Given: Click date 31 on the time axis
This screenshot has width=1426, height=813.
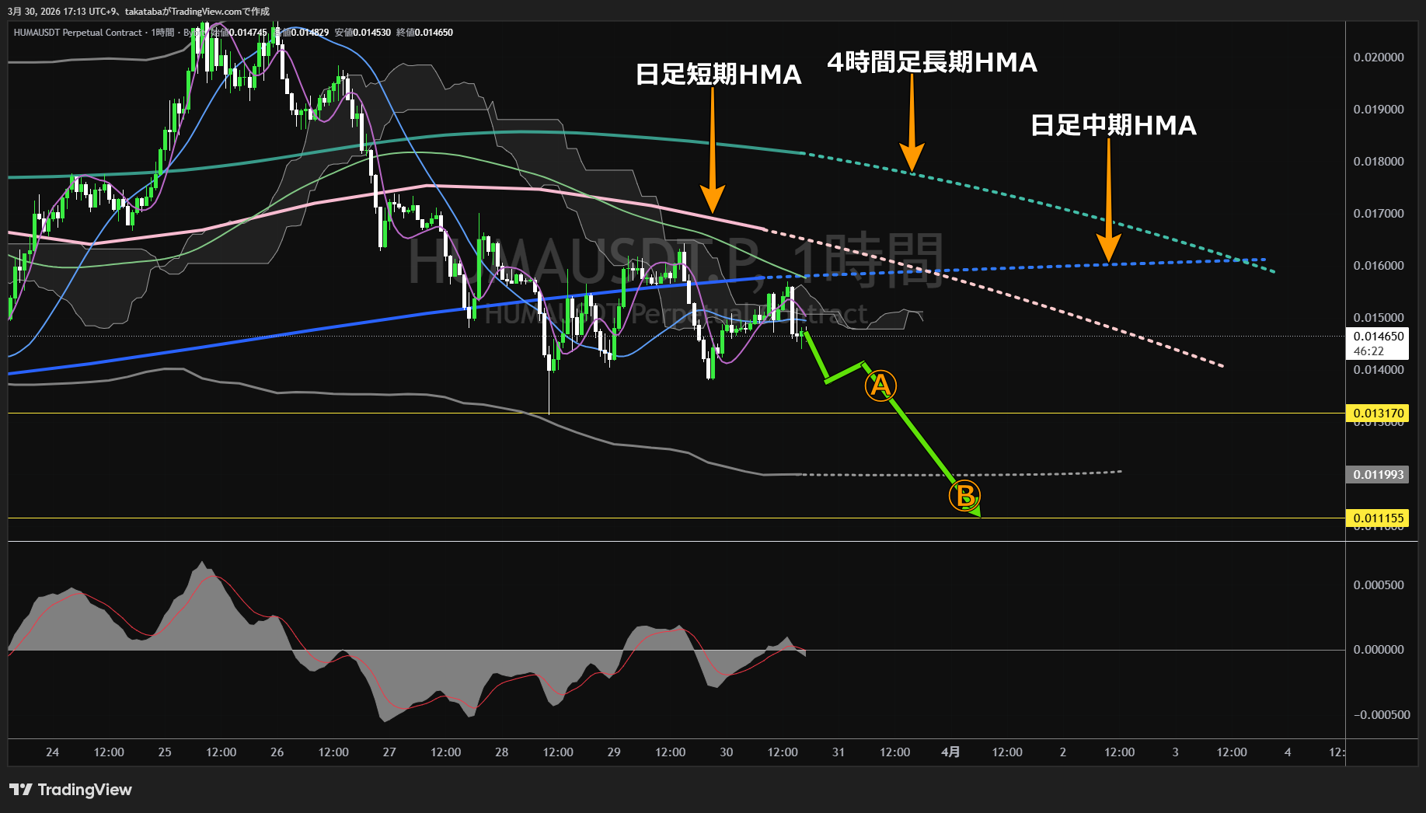Looking at the screenshot, I should [x=839, y=752].
